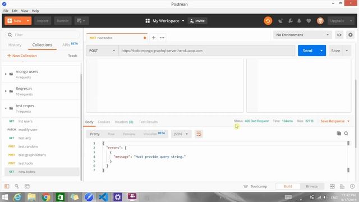Open the Send button dropdown arrow

pyautogui.click(x=321, y=50)
